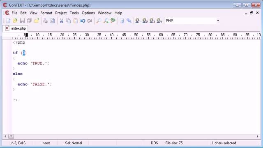This screenshot has height=148, width=263.
Task: Click the Save All toolbar icon
Action: coord(29,21)
